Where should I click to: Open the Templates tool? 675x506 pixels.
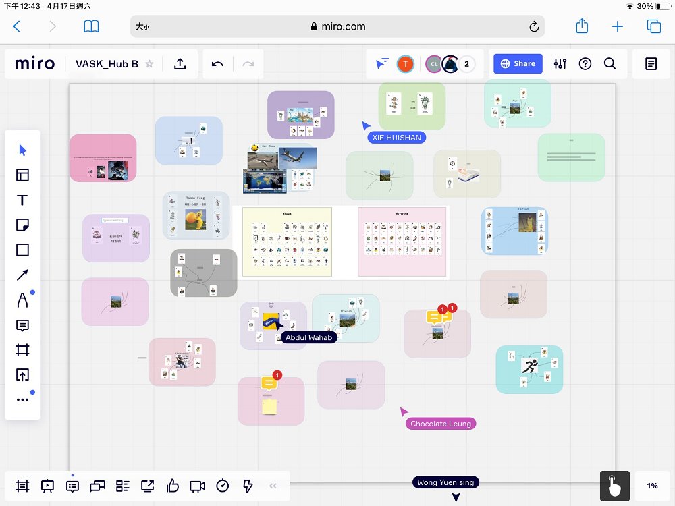pos(22,175)
